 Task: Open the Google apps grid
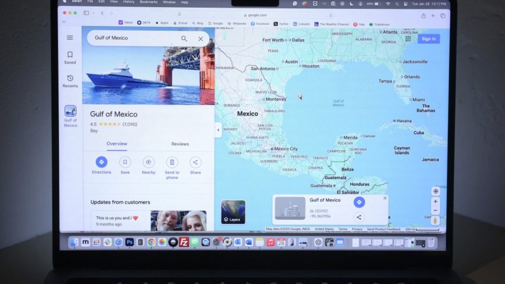(x=408, y=39)
